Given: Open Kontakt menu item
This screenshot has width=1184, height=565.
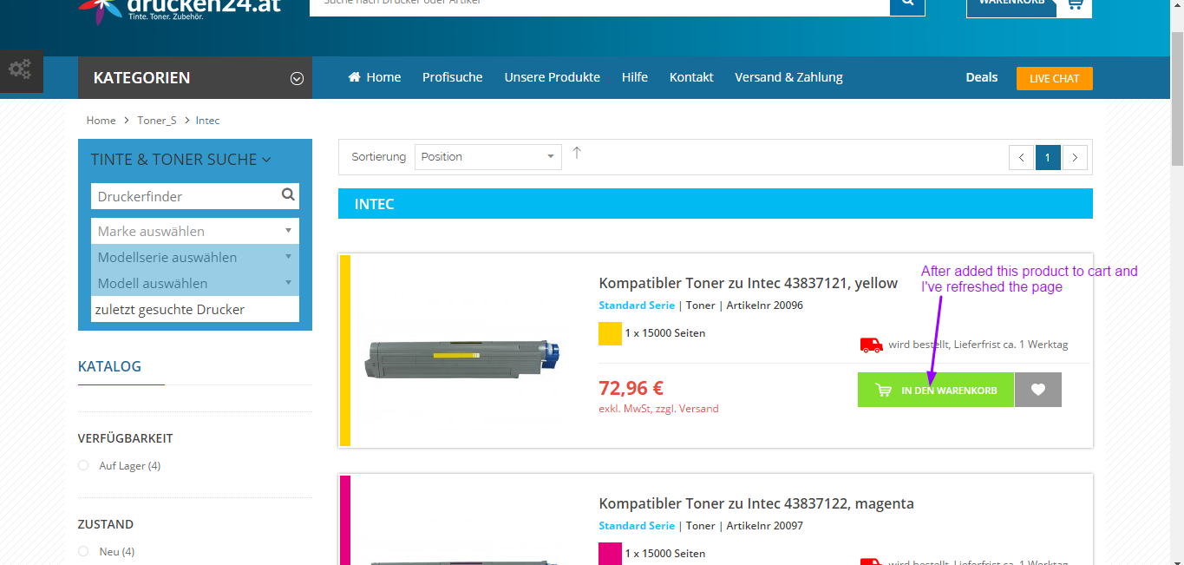Looking at the screenshot, I should tap(691, 77).
